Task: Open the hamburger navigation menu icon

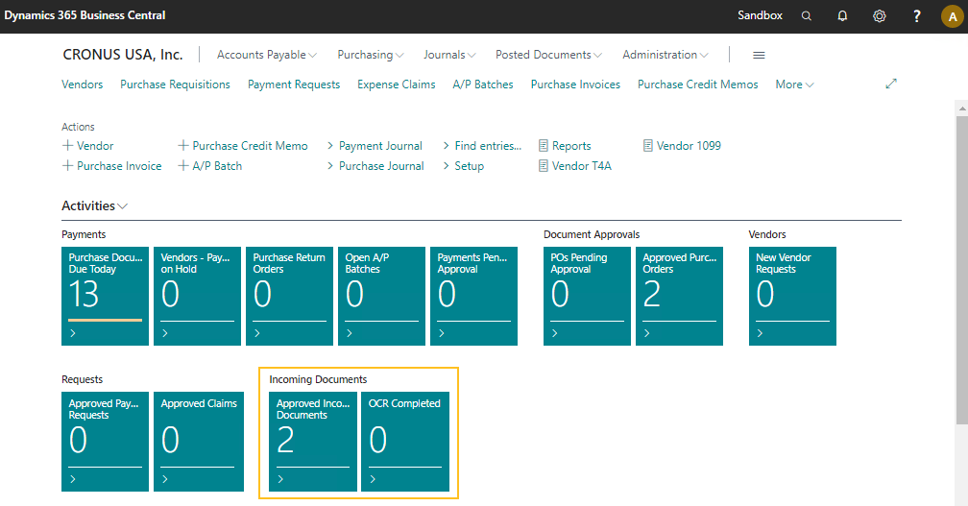Action: 759,56
